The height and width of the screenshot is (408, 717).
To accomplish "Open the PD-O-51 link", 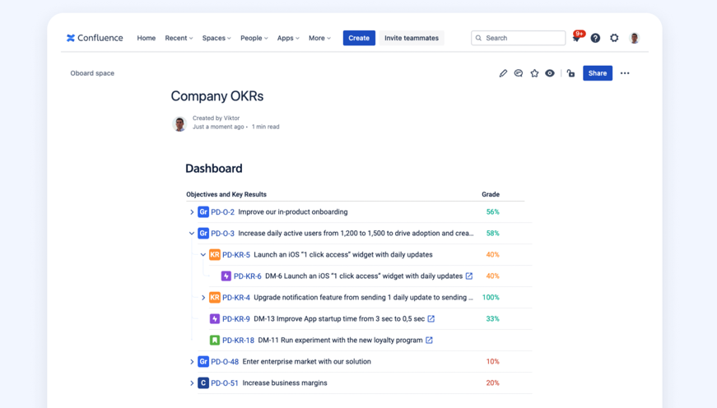I will (225, 382).
